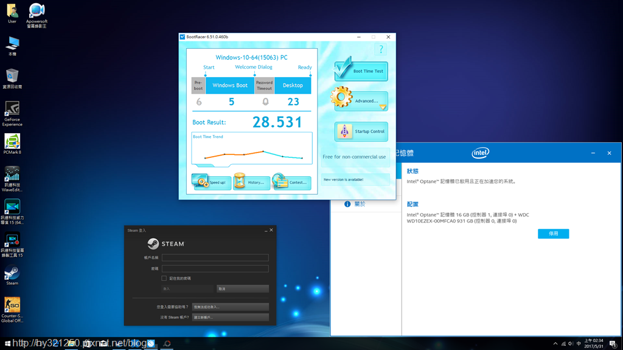The image size is (623, 350).
Task: Select Counter-Strike Global Offensive shortcut
Action: click(x=12, y=310)
